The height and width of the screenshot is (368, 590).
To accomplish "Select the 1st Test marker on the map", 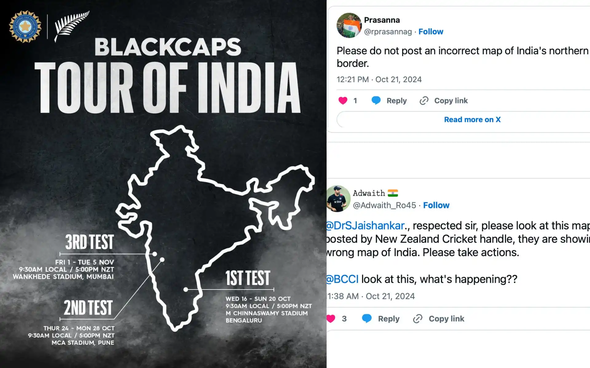I will (x=186, y=289).
